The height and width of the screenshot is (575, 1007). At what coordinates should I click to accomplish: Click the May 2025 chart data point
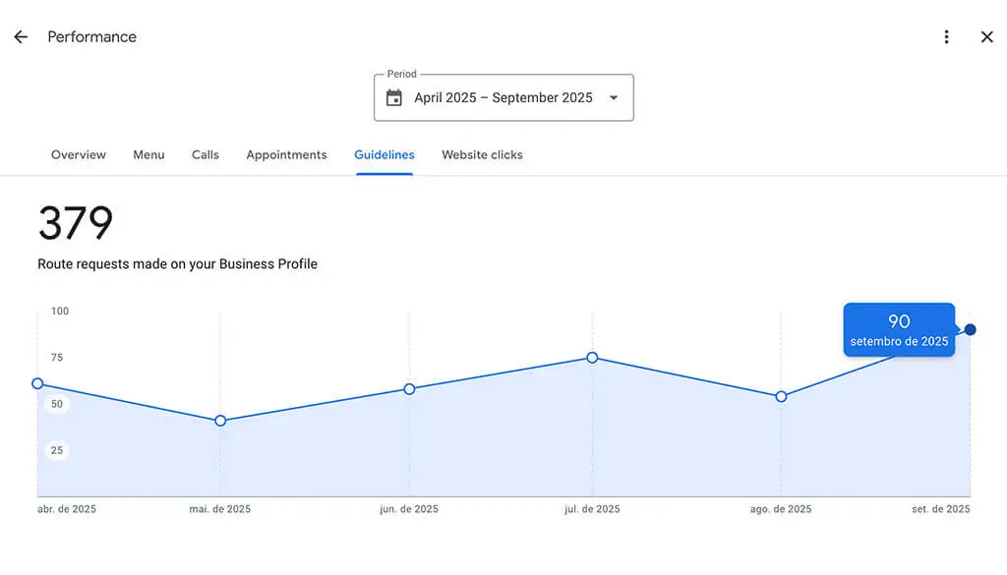(x=220, y=421)
